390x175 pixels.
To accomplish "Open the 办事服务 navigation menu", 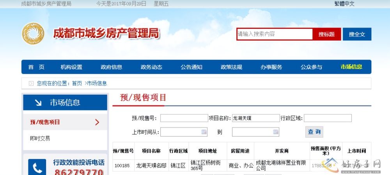I will tap(271, 67).
